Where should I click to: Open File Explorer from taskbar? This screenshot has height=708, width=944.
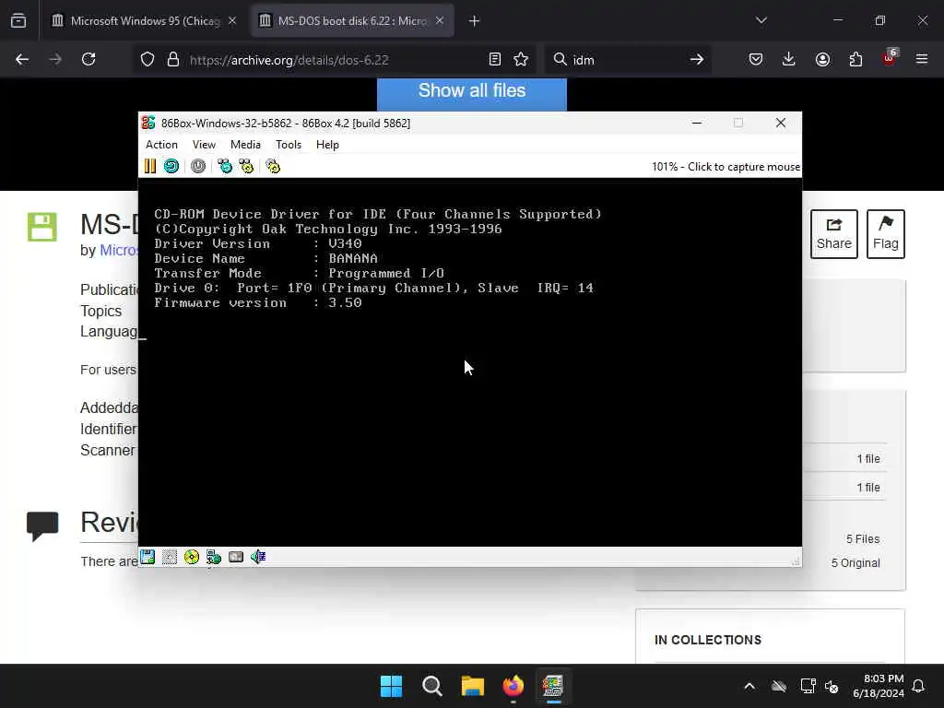[x=473, y=686]
